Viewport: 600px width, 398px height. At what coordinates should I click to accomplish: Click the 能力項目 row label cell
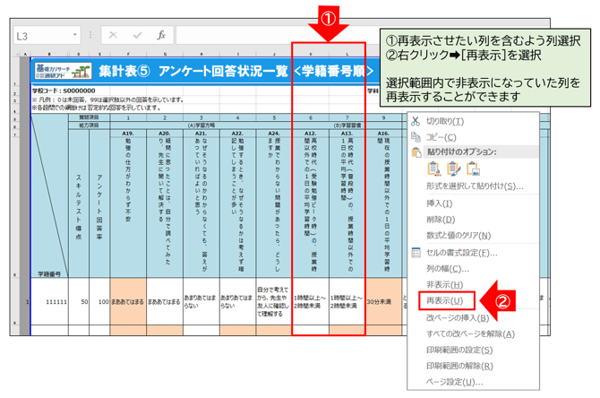(x=89, y=125)
